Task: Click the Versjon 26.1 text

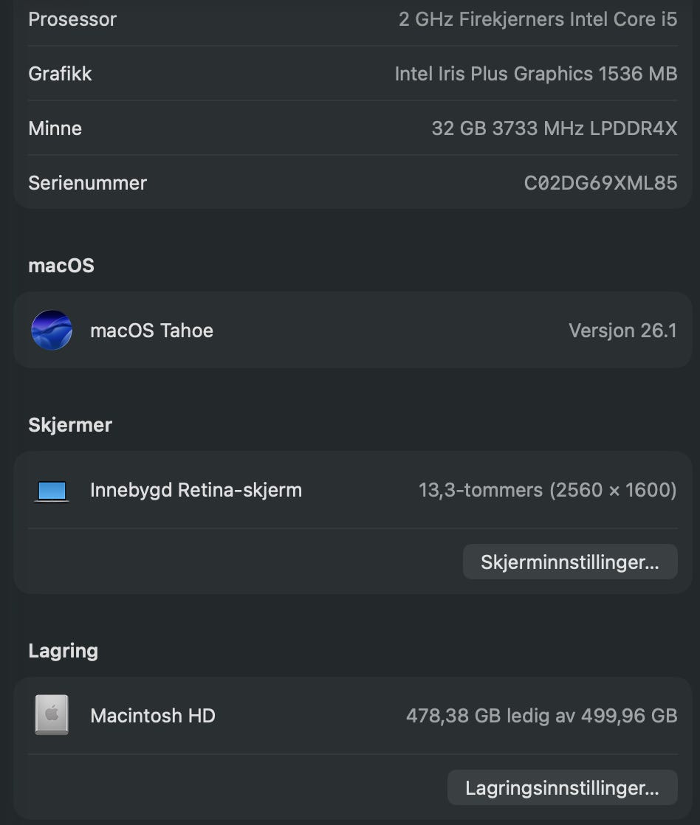Action: [x=622, y=331]
